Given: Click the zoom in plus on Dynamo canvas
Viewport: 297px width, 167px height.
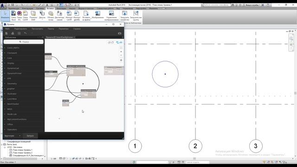Looking at the screenshot, I should pos(121,51).
